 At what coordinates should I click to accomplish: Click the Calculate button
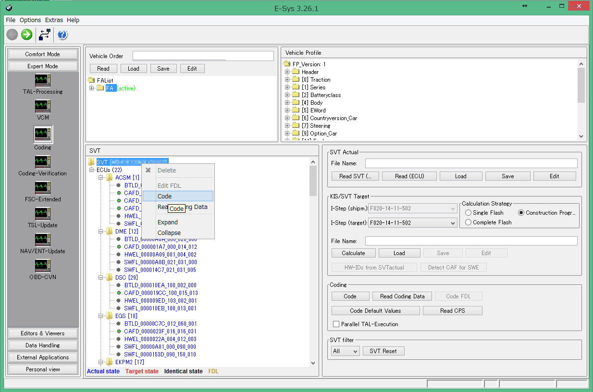(353, 253)
